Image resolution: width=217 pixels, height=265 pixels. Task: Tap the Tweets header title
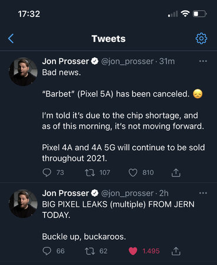point(109,39)
